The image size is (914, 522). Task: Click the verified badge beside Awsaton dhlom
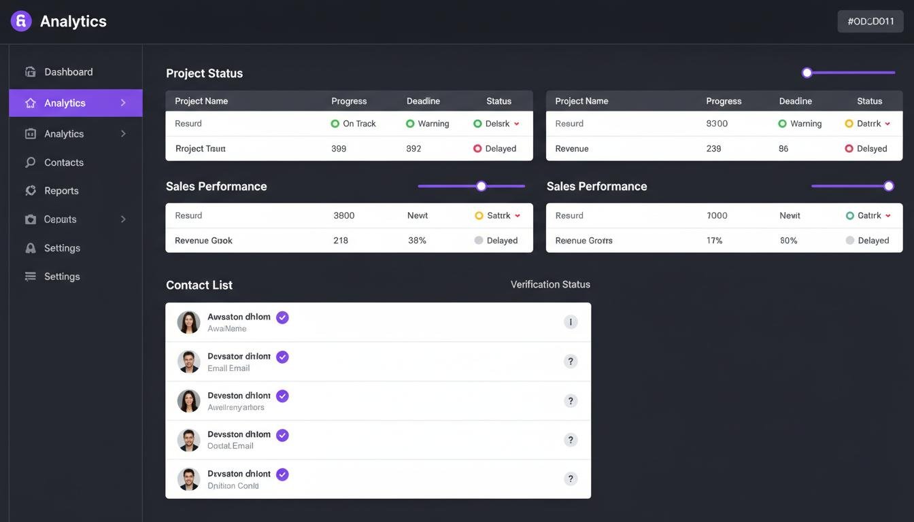pyautogui.click(x=282, y=317)
